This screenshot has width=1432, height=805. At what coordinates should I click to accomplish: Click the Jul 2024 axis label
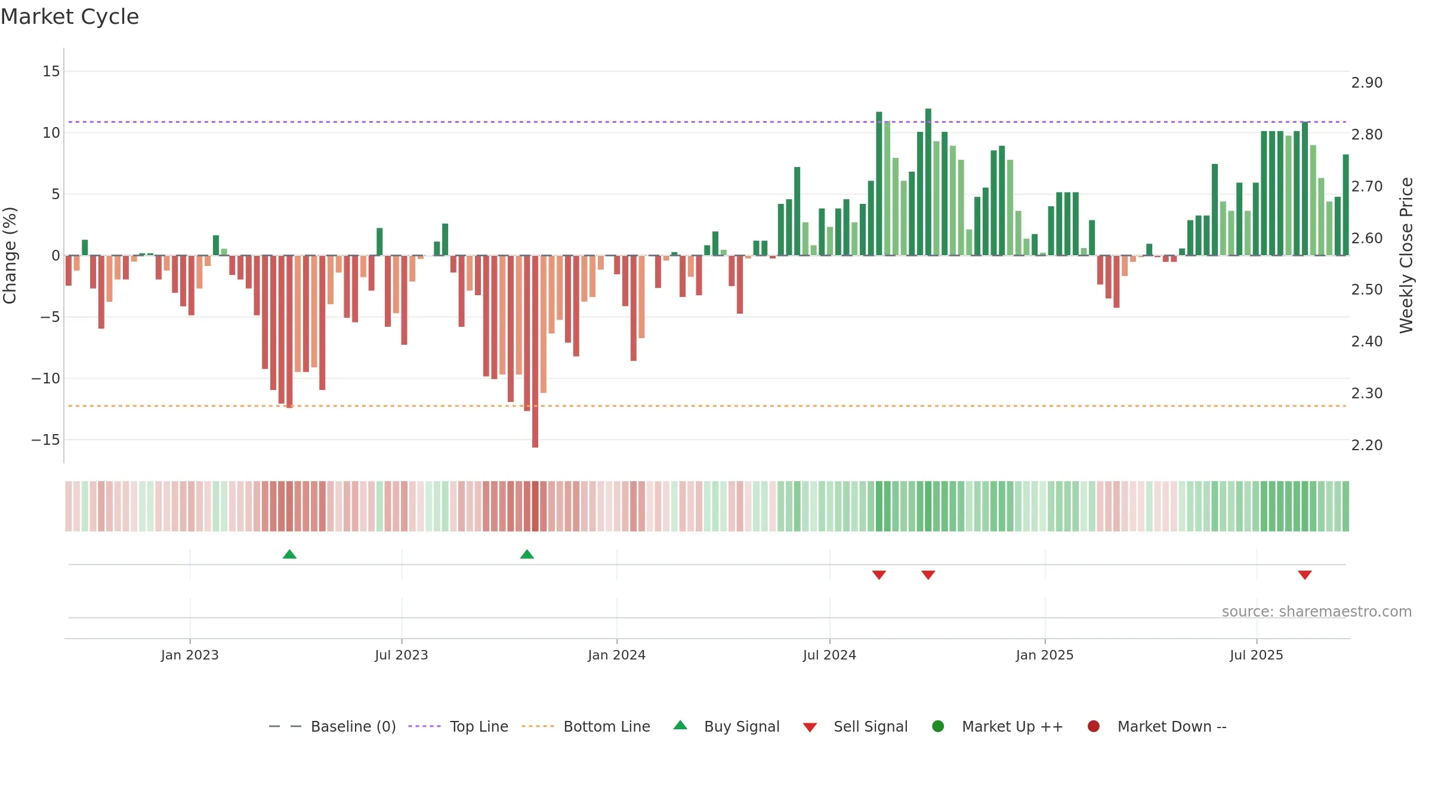point(829,655)
